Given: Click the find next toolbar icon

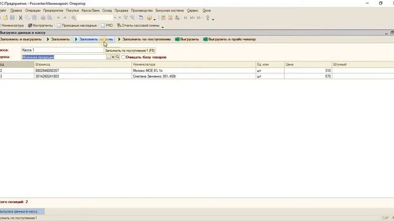Looking at the screenshot, I should [x=126, y=18].
